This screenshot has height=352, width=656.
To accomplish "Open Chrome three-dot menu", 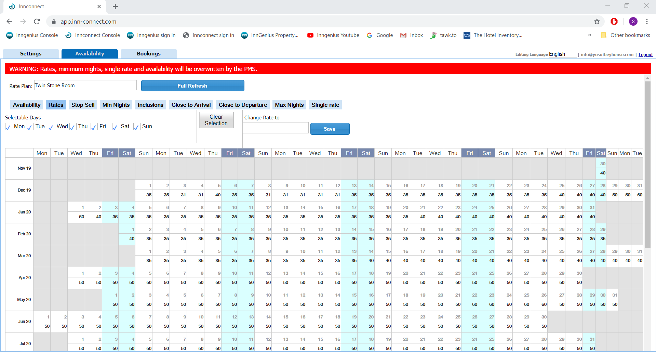I will point(647,22).
